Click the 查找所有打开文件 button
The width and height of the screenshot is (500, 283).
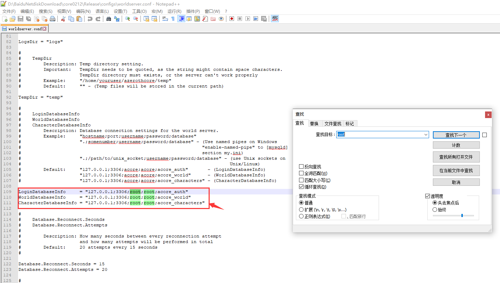456,157
